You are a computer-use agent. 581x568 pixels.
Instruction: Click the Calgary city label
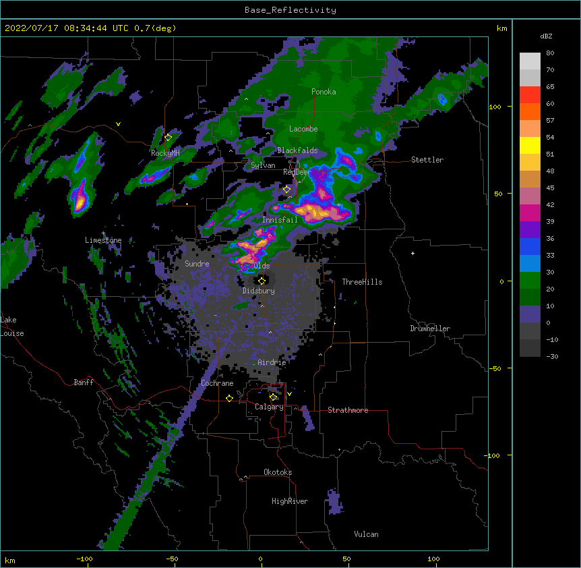tap(269, 407)
